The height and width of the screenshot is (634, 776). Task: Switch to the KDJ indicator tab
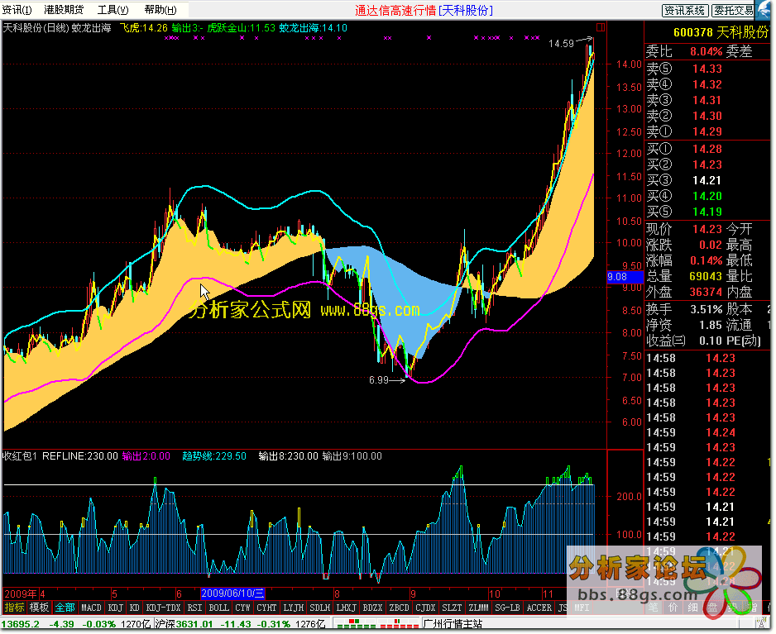click(x=116, y=608)
